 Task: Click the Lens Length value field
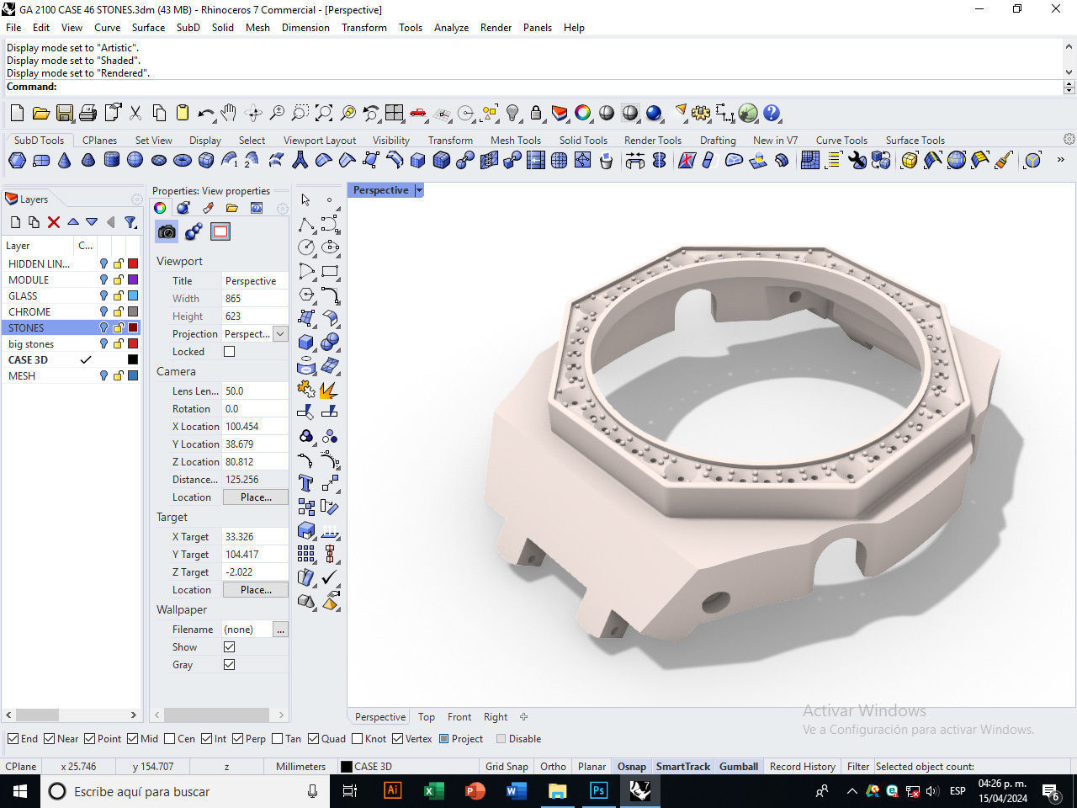pos(255,391)
